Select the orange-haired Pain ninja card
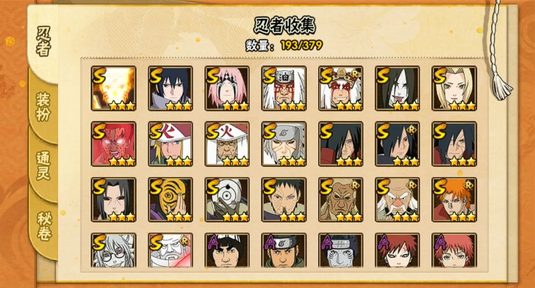Screen dimensions: 535x288 tap(454, 200)
